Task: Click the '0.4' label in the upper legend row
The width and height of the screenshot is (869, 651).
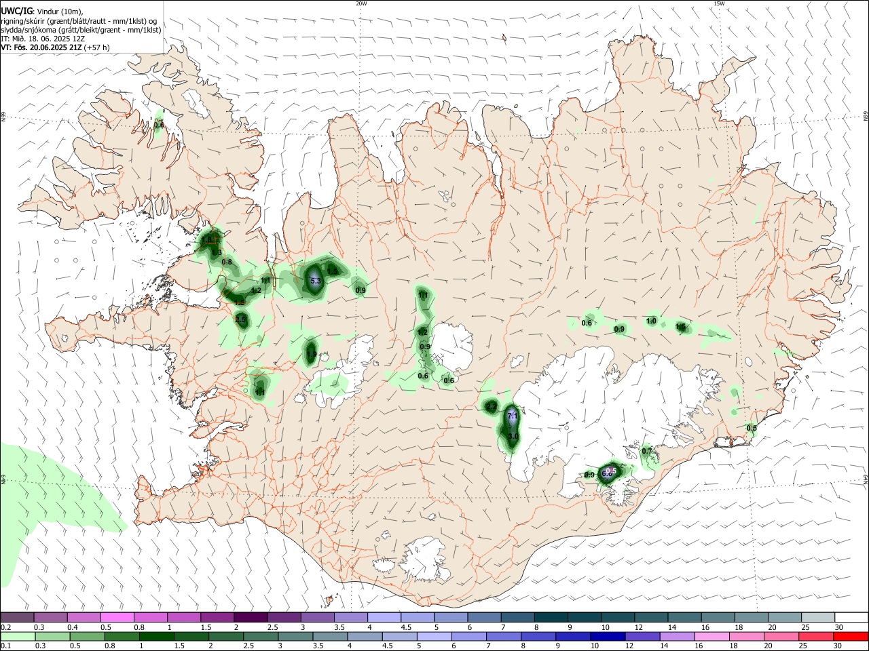Action: tap(73, 627)
